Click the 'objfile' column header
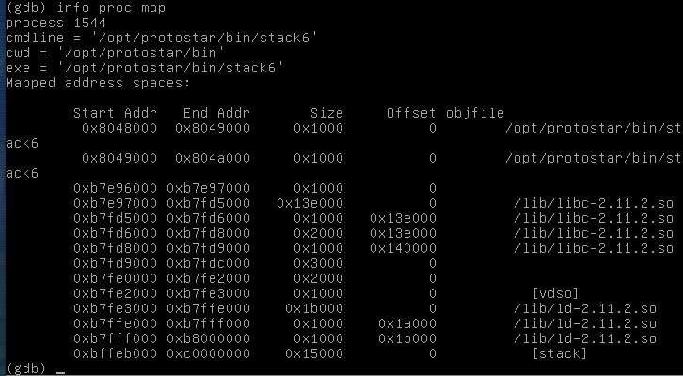 475,113
